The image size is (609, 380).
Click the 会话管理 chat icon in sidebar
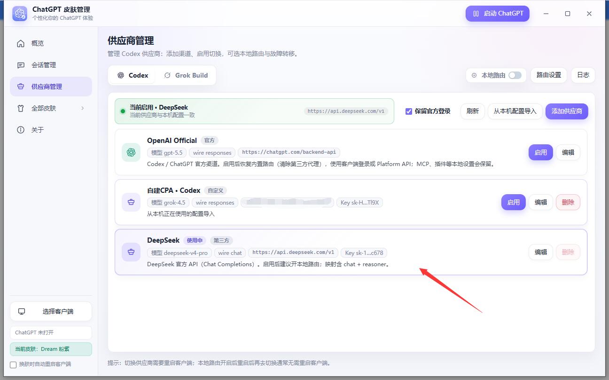tap(21, 65)
